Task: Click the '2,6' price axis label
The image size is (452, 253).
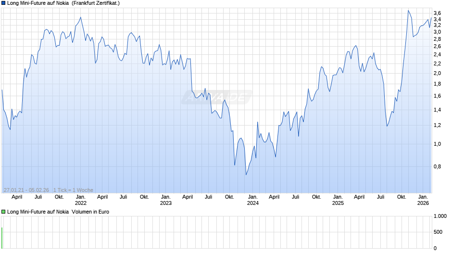Action: coord(437,47)
